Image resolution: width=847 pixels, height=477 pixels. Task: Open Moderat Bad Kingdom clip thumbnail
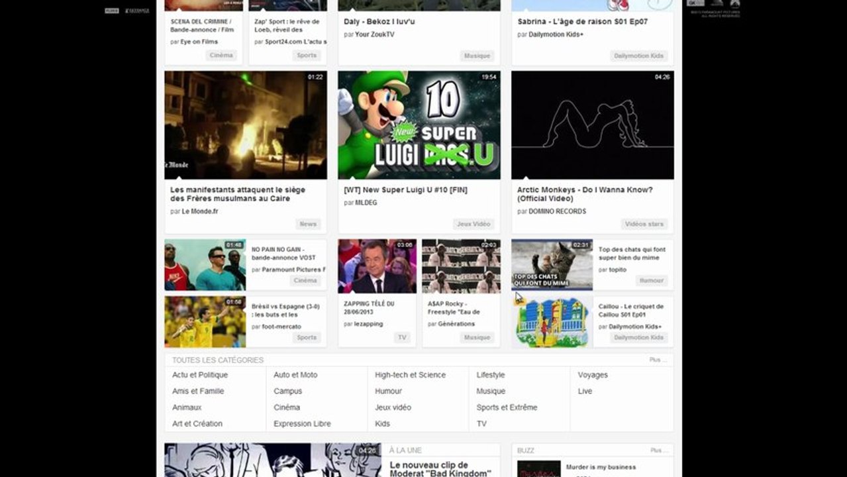point(272,460)
